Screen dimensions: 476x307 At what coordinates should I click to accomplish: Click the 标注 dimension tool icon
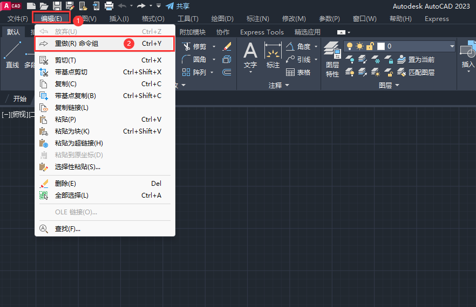click(x=273, y=50)
